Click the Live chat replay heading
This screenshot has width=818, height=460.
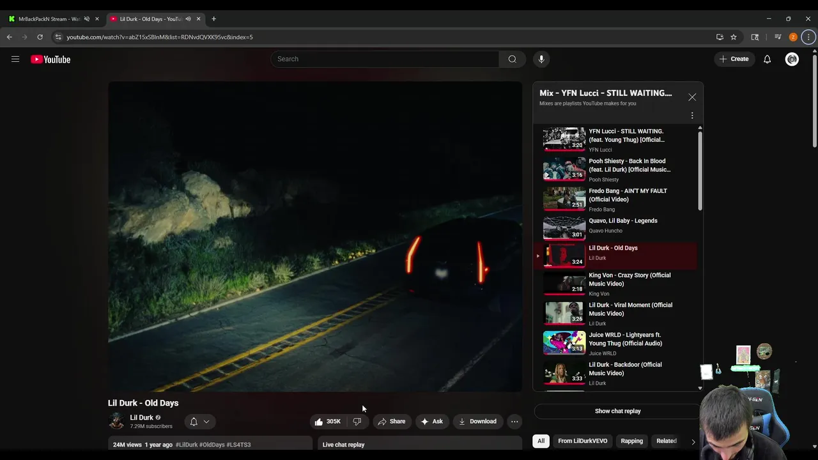[x=343, y=445]
